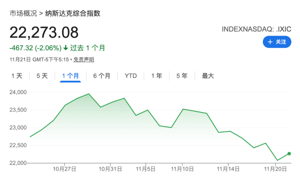The height and width of the screenshot is (179, 300).
Task: Select the 1 个月 range tab
Action: 70,76
